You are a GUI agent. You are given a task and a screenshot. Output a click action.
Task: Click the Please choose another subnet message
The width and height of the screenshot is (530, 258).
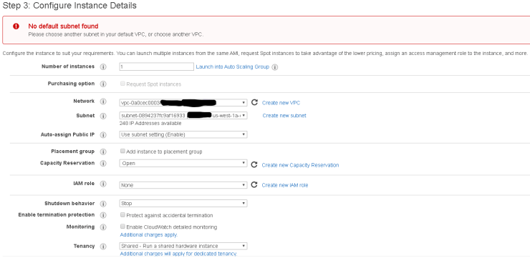[116, 34]
